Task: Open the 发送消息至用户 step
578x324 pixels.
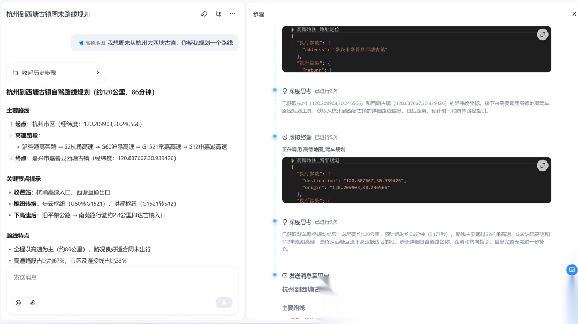Action: 306,276
